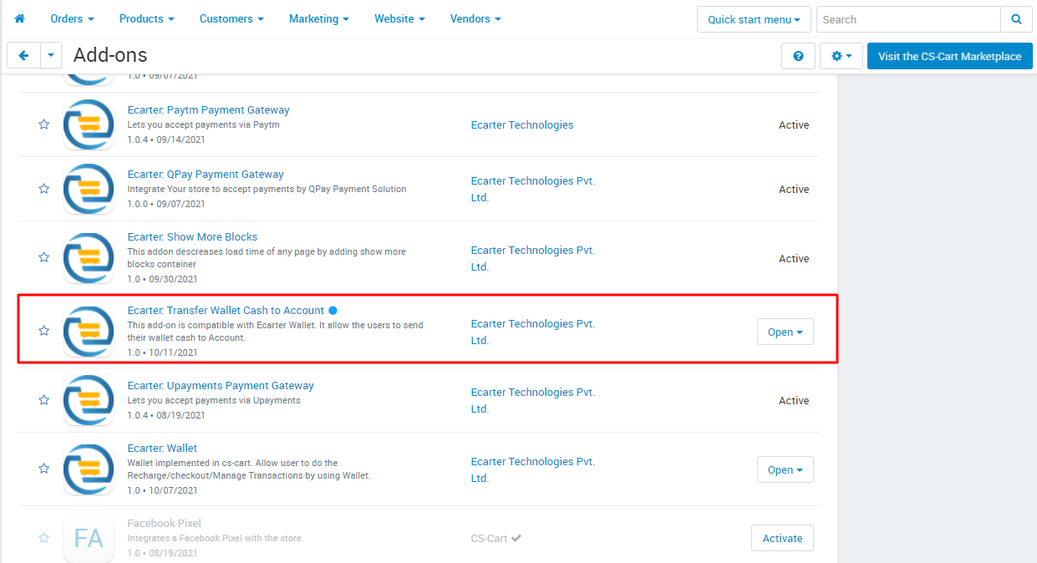
Task: Expand the dropdown caret beside back arrow
Action: pyautogui.click(x=51, y=56)
